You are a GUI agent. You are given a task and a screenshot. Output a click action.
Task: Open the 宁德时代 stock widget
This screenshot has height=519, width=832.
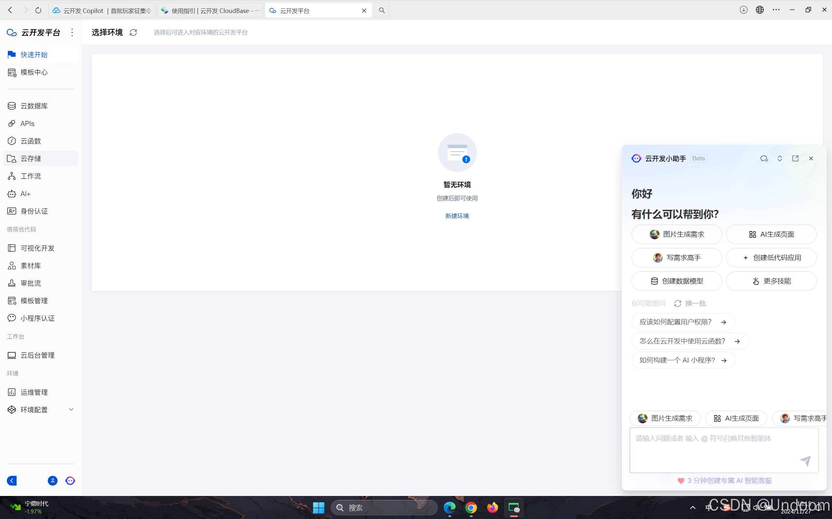tap(29, 507)
